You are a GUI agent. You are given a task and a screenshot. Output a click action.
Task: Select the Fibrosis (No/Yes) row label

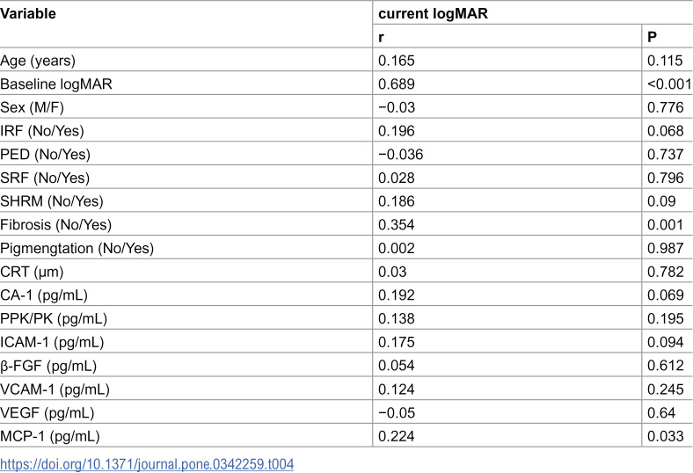[55, 225]
